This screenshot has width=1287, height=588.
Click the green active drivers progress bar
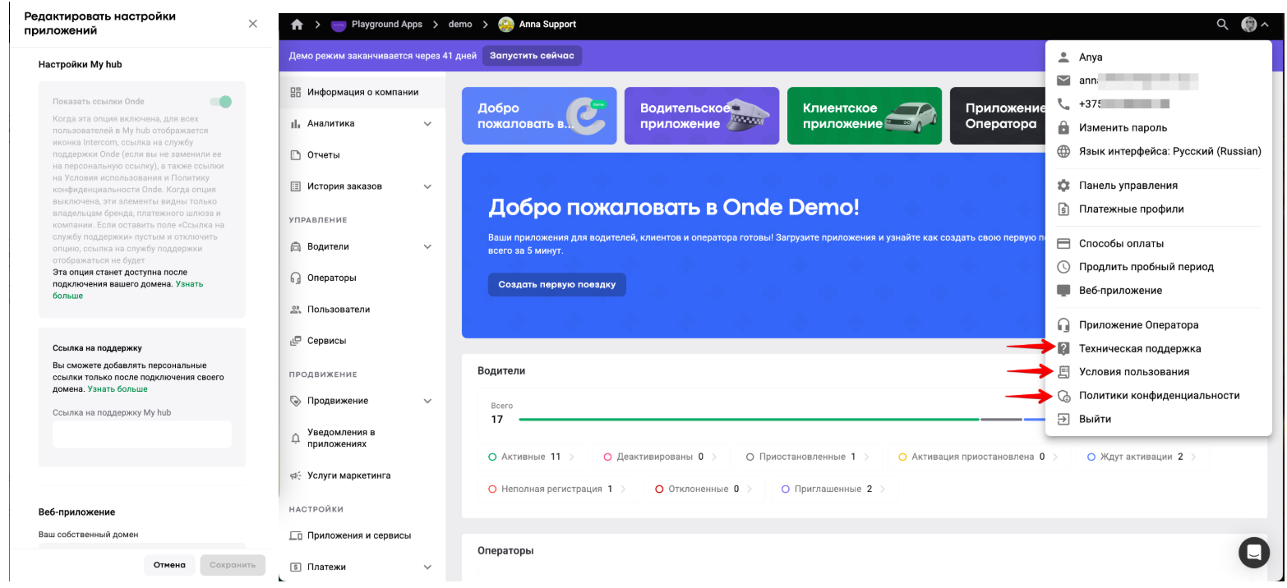pos(749,419)
